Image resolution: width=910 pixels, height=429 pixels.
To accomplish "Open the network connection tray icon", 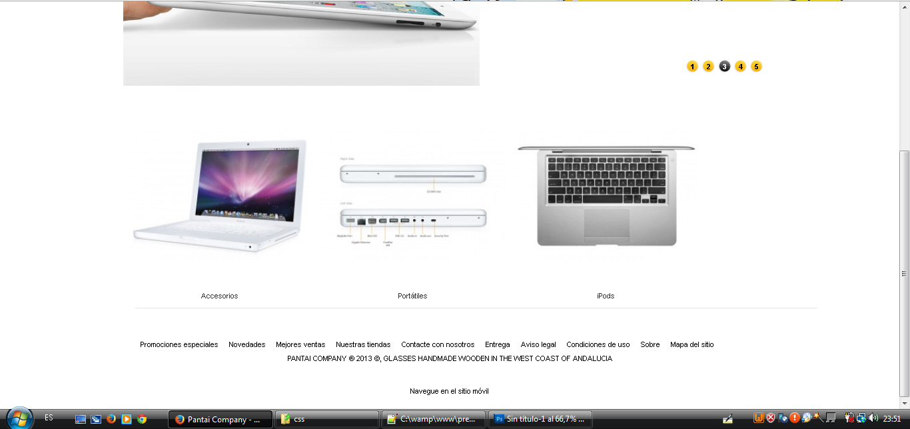I will tap(861, 418).
